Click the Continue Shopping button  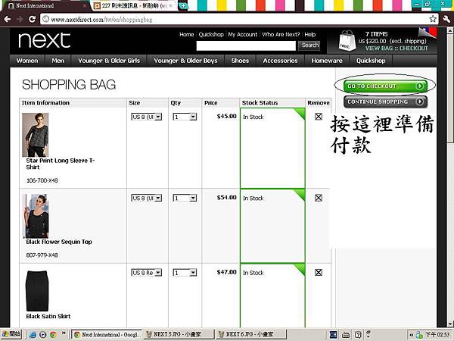(385, 102)
